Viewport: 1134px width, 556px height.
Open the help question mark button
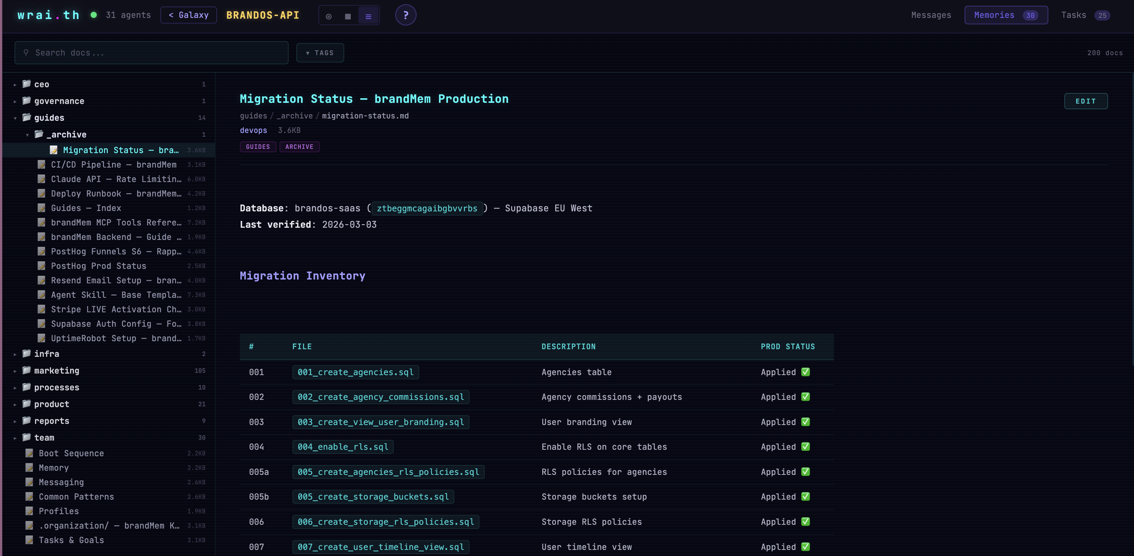click(x=406, y=15)
